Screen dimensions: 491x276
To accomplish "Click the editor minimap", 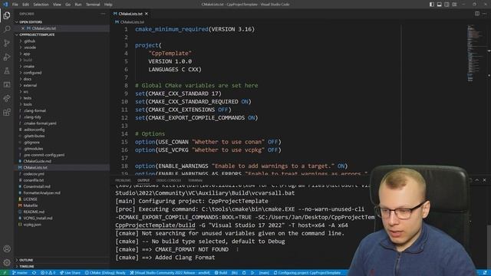I will [476, 53].
